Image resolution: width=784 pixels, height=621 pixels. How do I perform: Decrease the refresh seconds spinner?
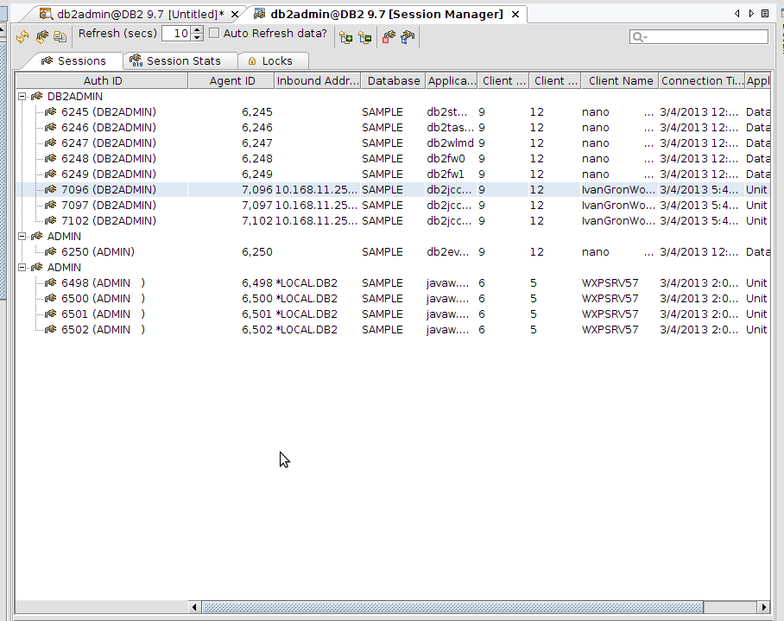(x=198, y=37)
